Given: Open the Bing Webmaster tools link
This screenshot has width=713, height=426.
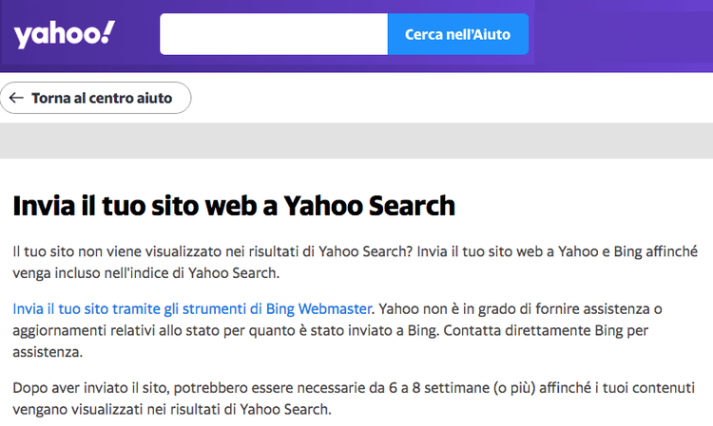Looking at the screenshot, I should click(192, 309).
